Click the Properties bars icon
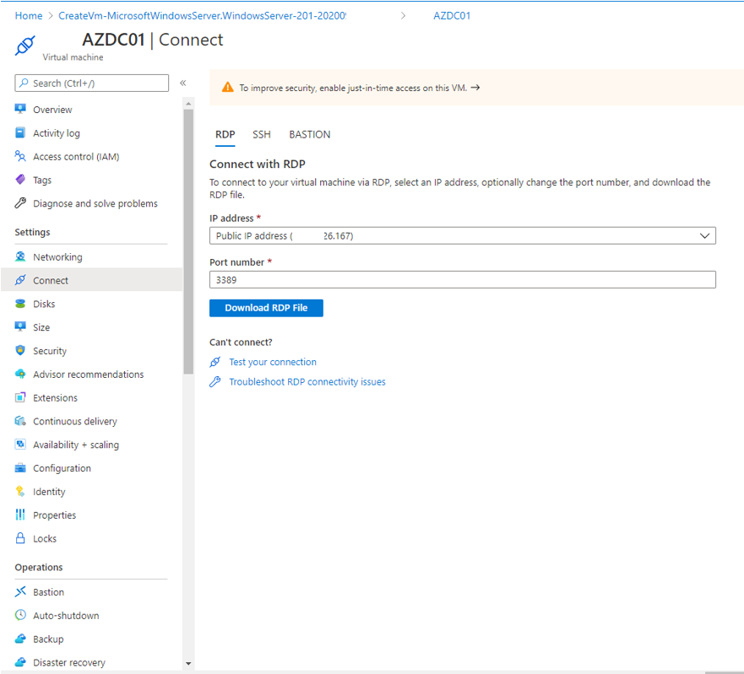The height and width of the screenshot is (674, 744). tap(20, 515)
